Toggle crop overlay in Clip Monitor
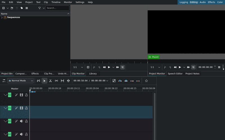The width and height of the screenshot is (225, 140). (123, 67)
